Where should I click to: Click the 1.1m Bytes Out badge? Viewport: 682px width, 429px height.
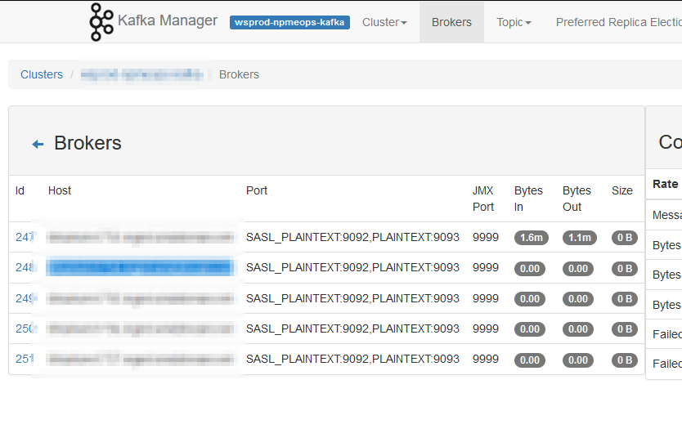579,238
